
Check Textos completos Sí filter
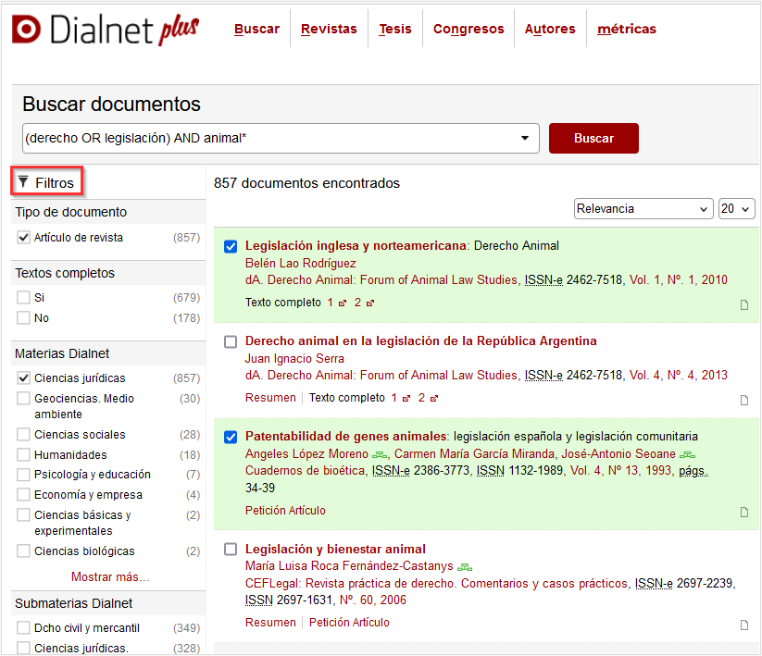(23, 297)
